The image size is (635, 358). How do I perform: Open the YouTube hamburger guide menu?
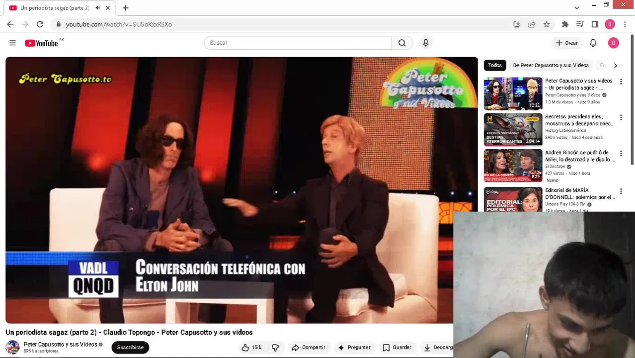pyautogui.click(x=12, y=43)
